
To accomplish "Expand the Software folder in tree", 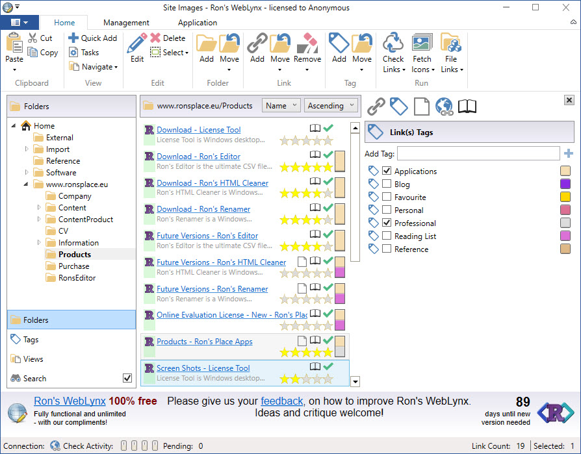I will pyautogui.click(x=27, y=173).
